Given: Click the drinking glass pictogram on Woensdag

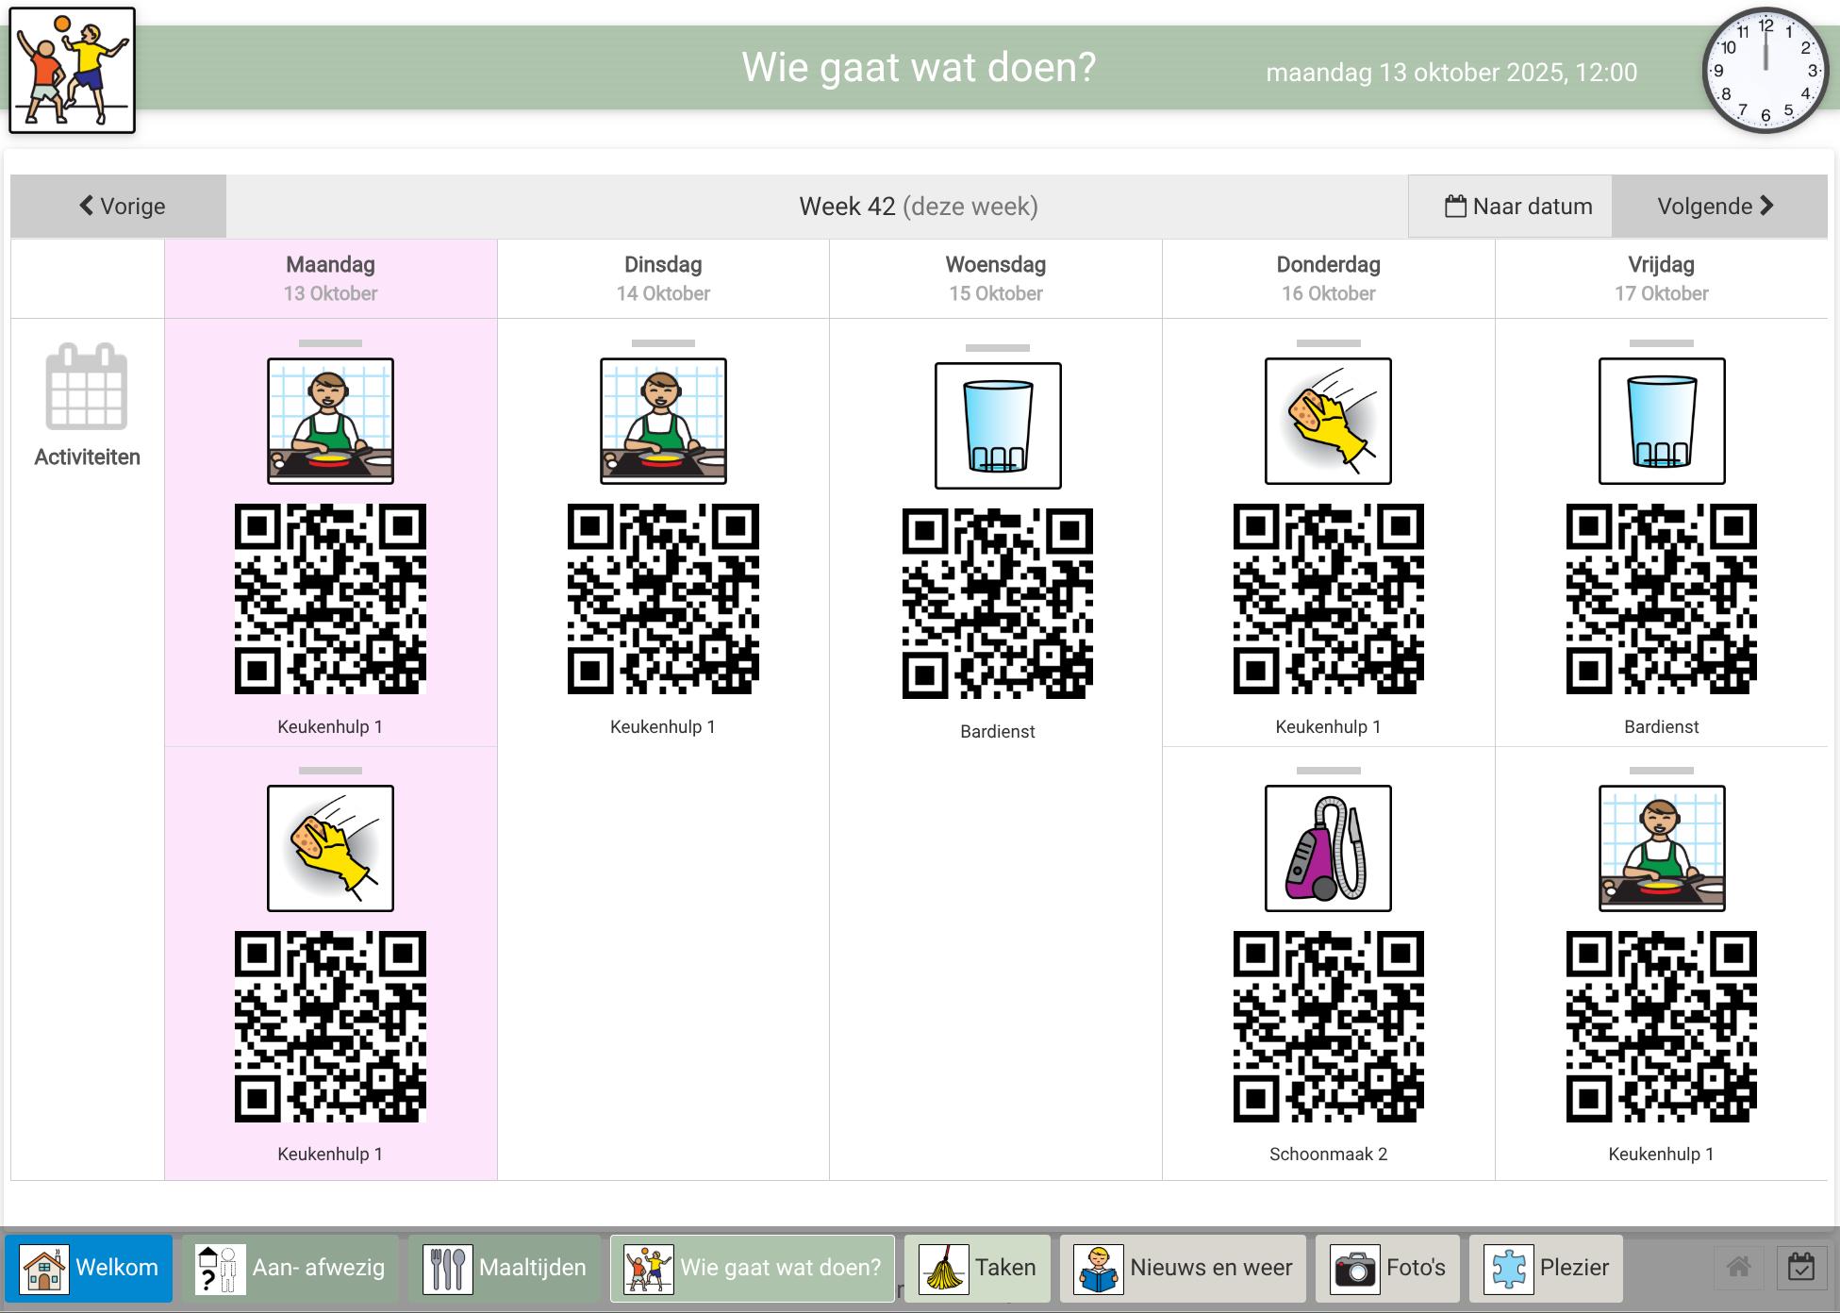Looking at the screenshot, I should pyautogui.click(x=997, y=425).
